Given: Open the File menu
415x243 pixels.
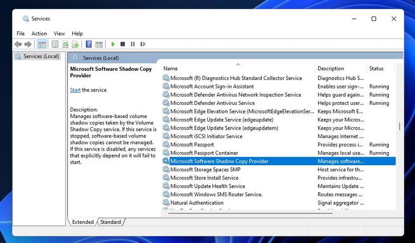Looking at the screenshot, I should tap(21, 34).
